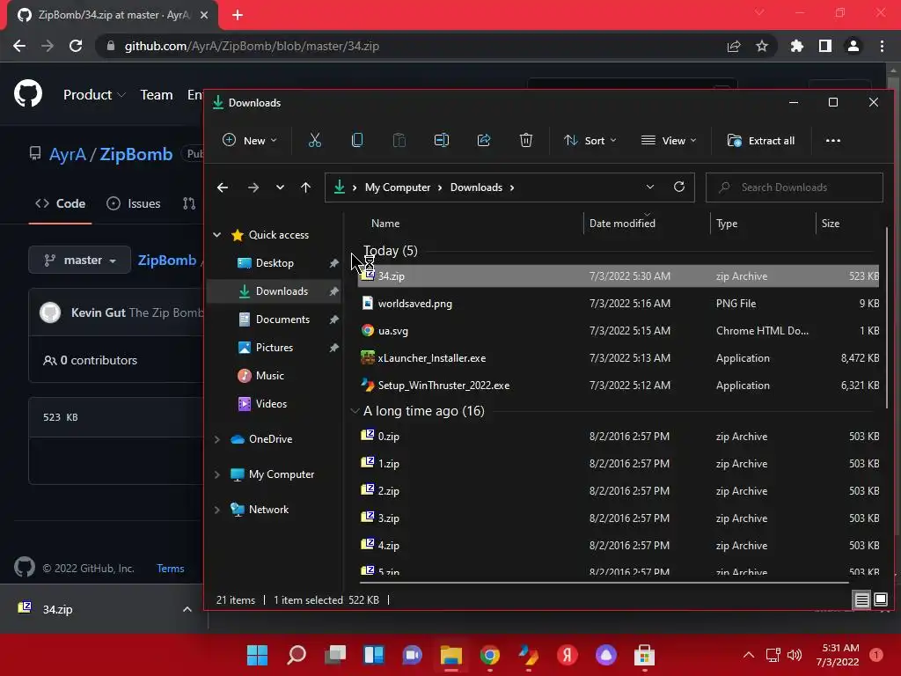Select Documents in Quick access
The height and width of the screenshot is (676, 901).
click(282, 319)
